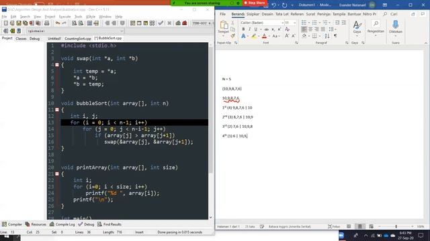Toggle Read Mode view in Word status bar

[x=349, y=226]
